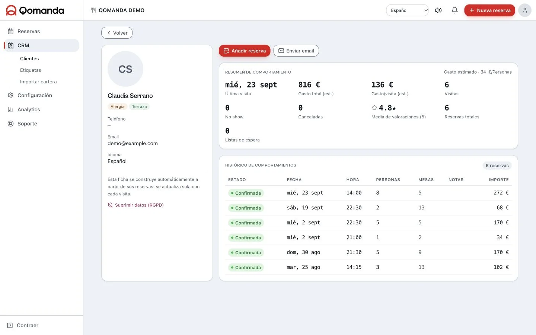The height and width of the screenshot is (335, 536).
Task: Click the FECHA column header
Action: 294,180
